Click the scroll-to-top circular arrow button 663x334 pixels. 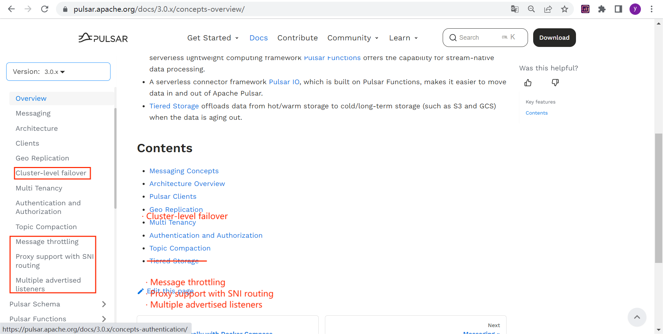(x=637, y=317)
